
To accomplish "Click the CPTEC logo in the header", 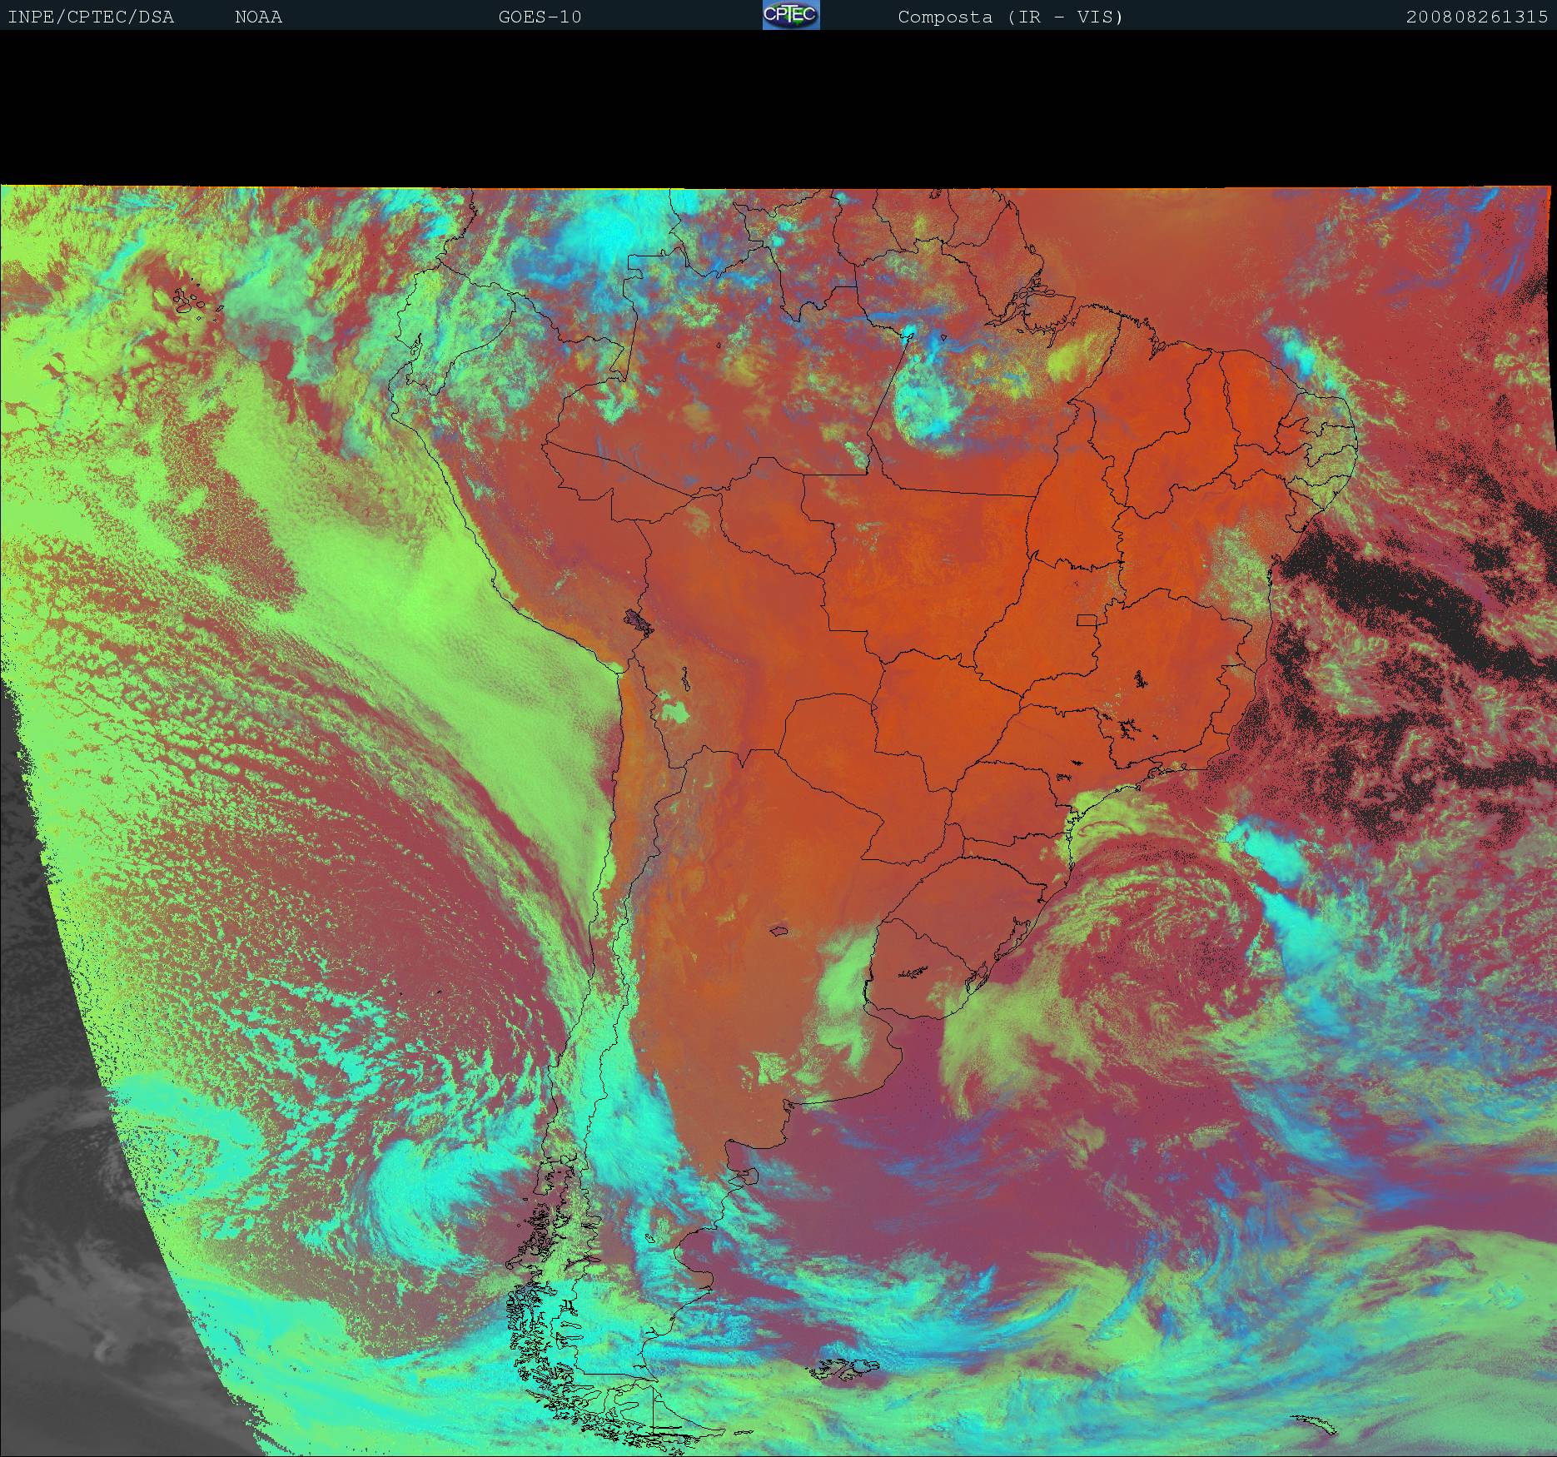I will coord(790,15).
